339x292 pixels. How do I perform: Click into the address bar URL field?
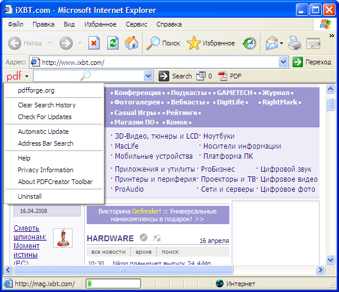159,63
